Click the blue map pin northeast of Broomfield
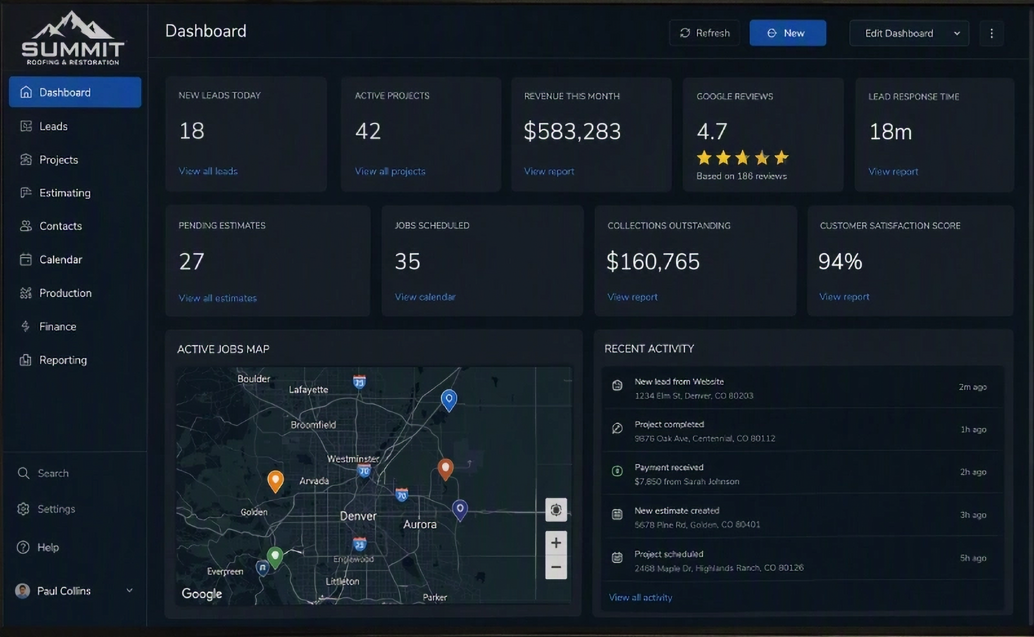The height and width of the screenshot is (637, 1034). 449,400
